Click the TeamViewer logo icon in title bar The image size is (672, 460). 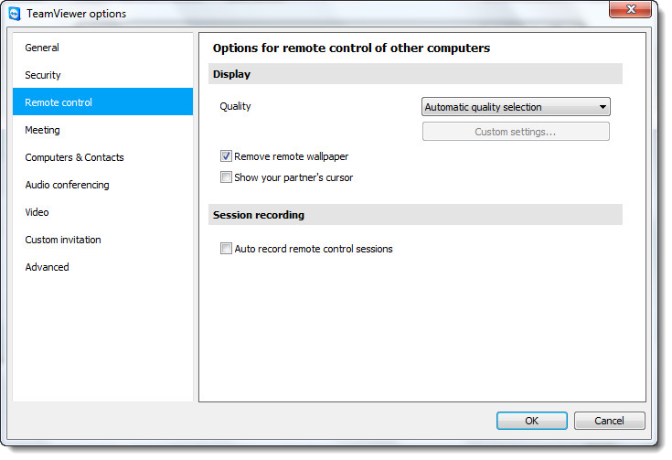[x=15, y=14]
